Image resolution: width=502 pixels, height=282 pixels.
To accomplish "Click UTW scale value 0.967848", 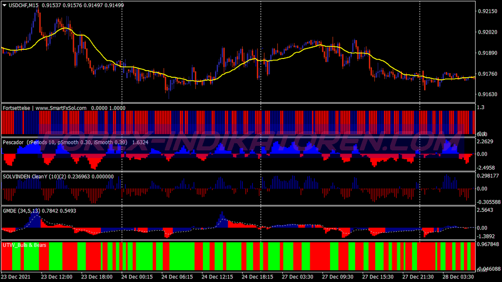I will pos(488,244).
